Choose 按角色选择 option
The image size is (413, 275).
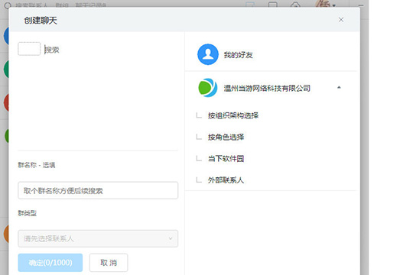pyautogui.click(x=226, y=137)
